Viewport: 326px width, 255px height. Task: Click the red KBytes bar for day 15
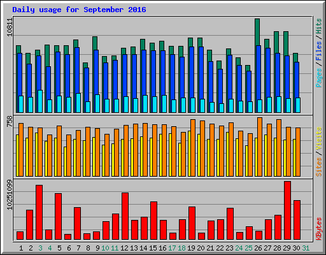153,221
